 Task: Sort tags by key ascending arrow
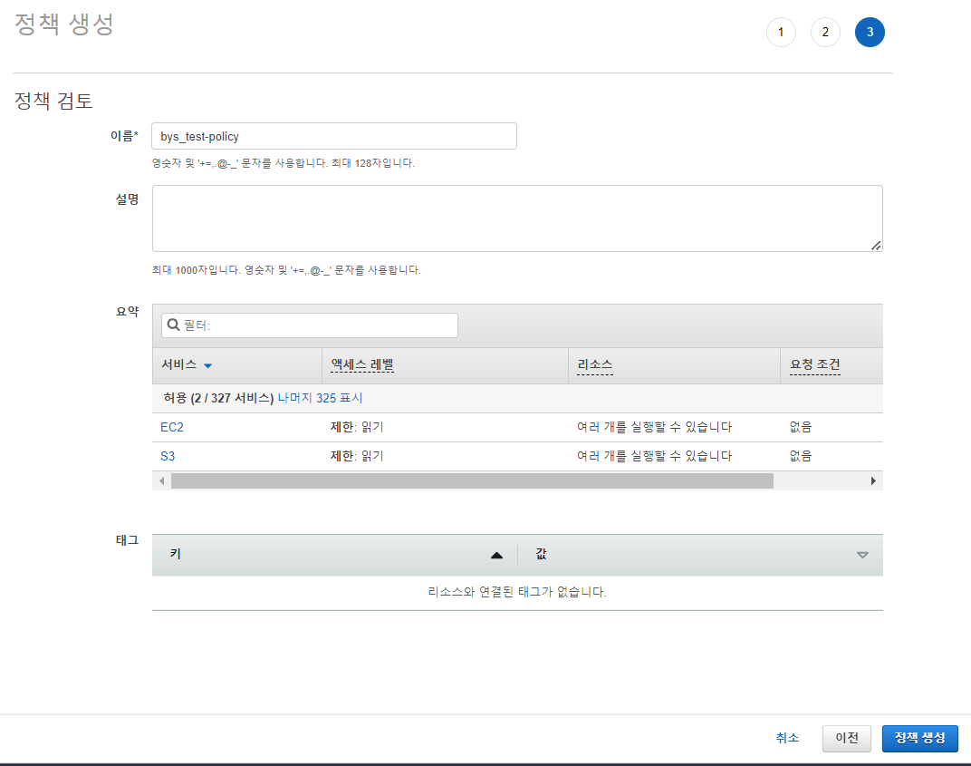496,556
